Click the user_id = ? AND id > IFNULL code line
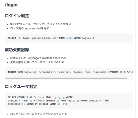The width and height of the screenshot is (138, 118). click(x=58, y=100)
